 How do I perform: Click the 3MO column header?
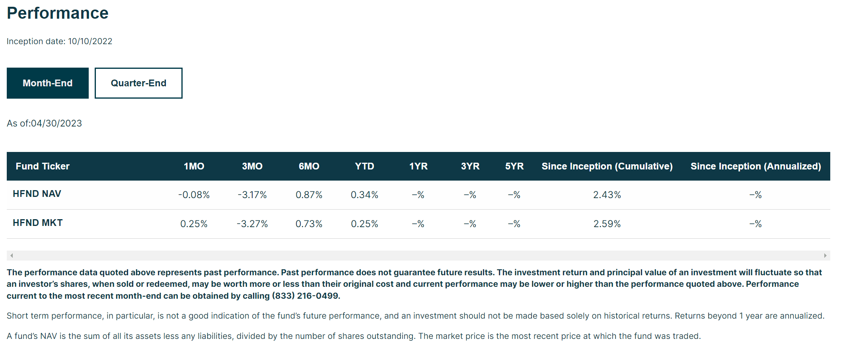click(252, 166)
